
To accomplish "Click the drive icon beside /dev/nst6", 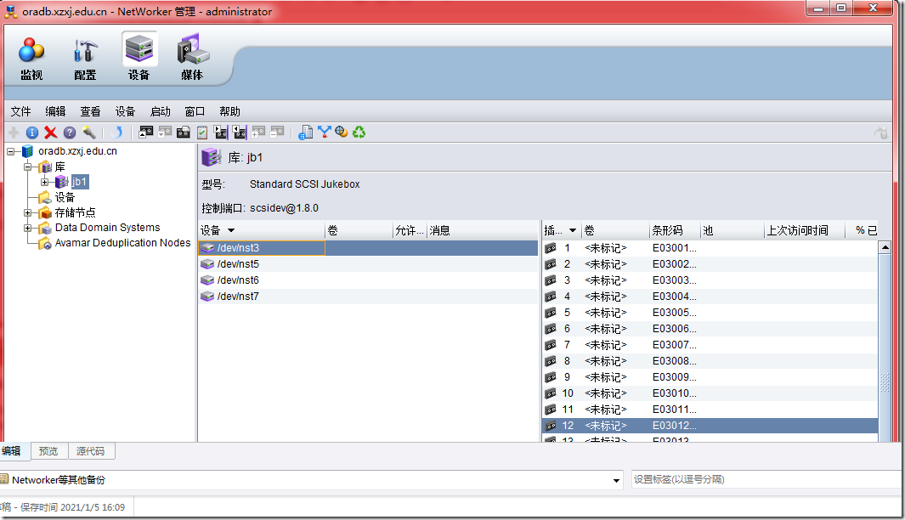I will pyautogui.click(x=207, y=280).
